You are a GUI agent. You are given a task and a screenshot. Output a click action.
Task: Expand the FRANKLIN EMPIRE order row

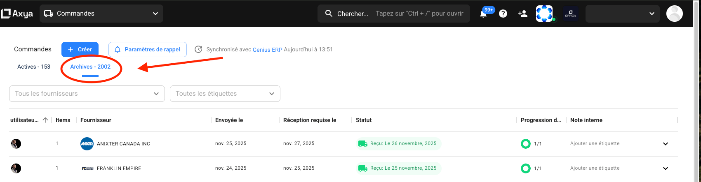pos(665,168)
